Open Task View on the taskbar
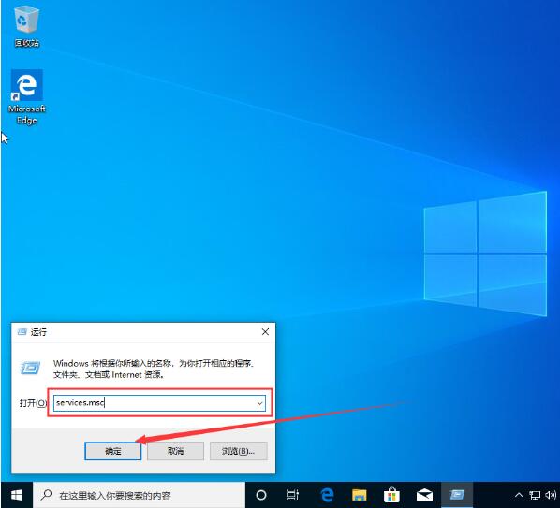This screenshot has width=560, height=508. (293, 495)
